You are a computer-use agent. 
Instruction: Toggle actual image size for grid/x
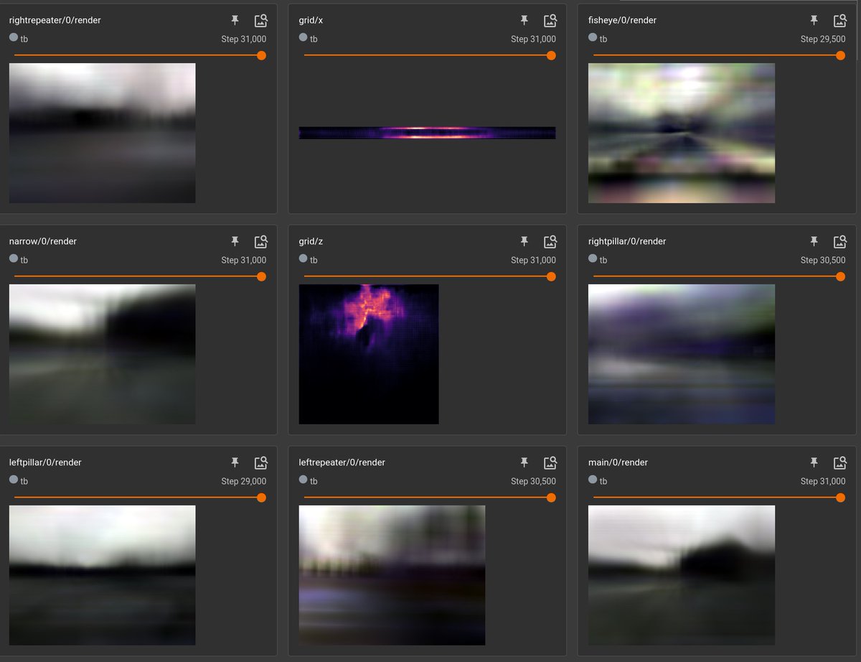[550, 21]
